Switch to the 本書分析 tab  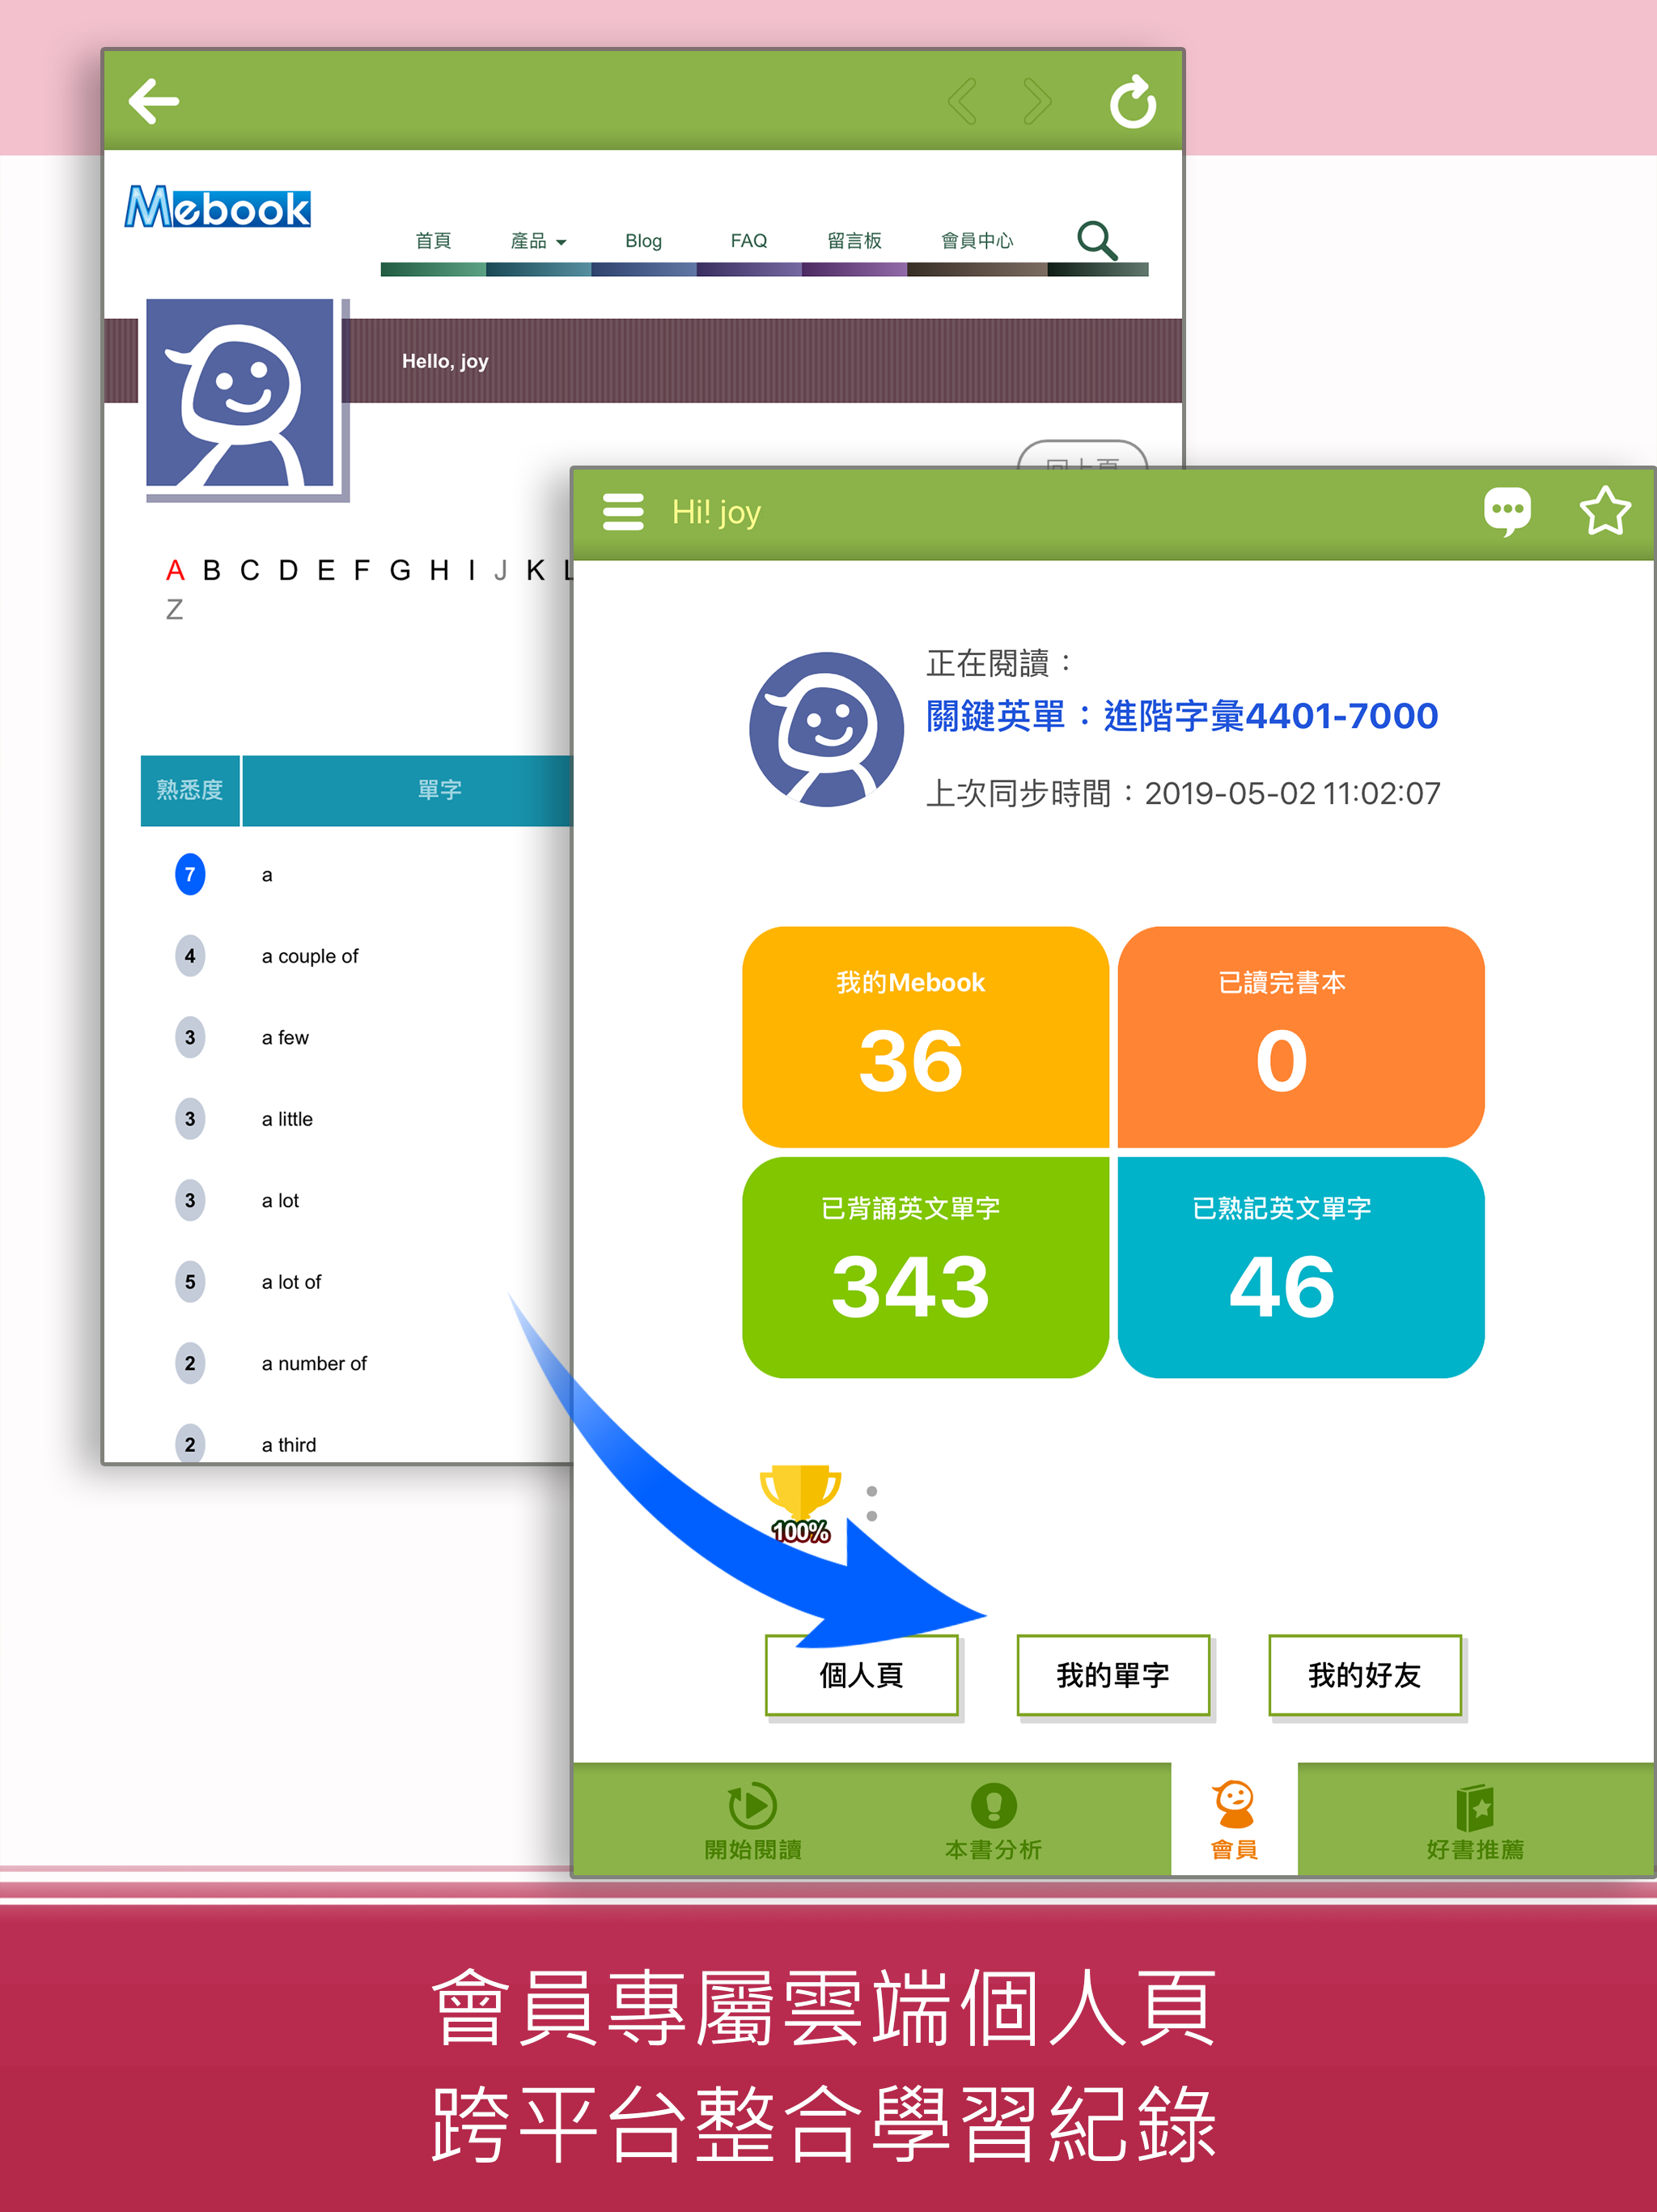(x=994, y=1821)
